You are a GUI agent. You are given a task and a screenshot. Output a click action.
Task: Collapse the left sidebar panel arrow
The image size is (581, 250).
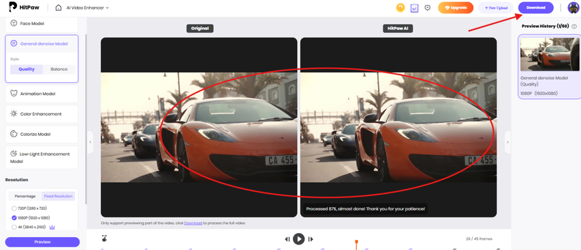coord(90,142)
